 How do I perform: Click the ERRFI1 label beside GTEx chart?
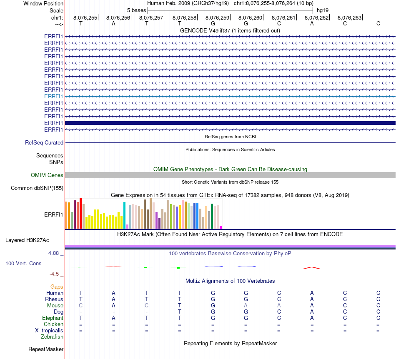pyautogui.click(x=53, y=215)
